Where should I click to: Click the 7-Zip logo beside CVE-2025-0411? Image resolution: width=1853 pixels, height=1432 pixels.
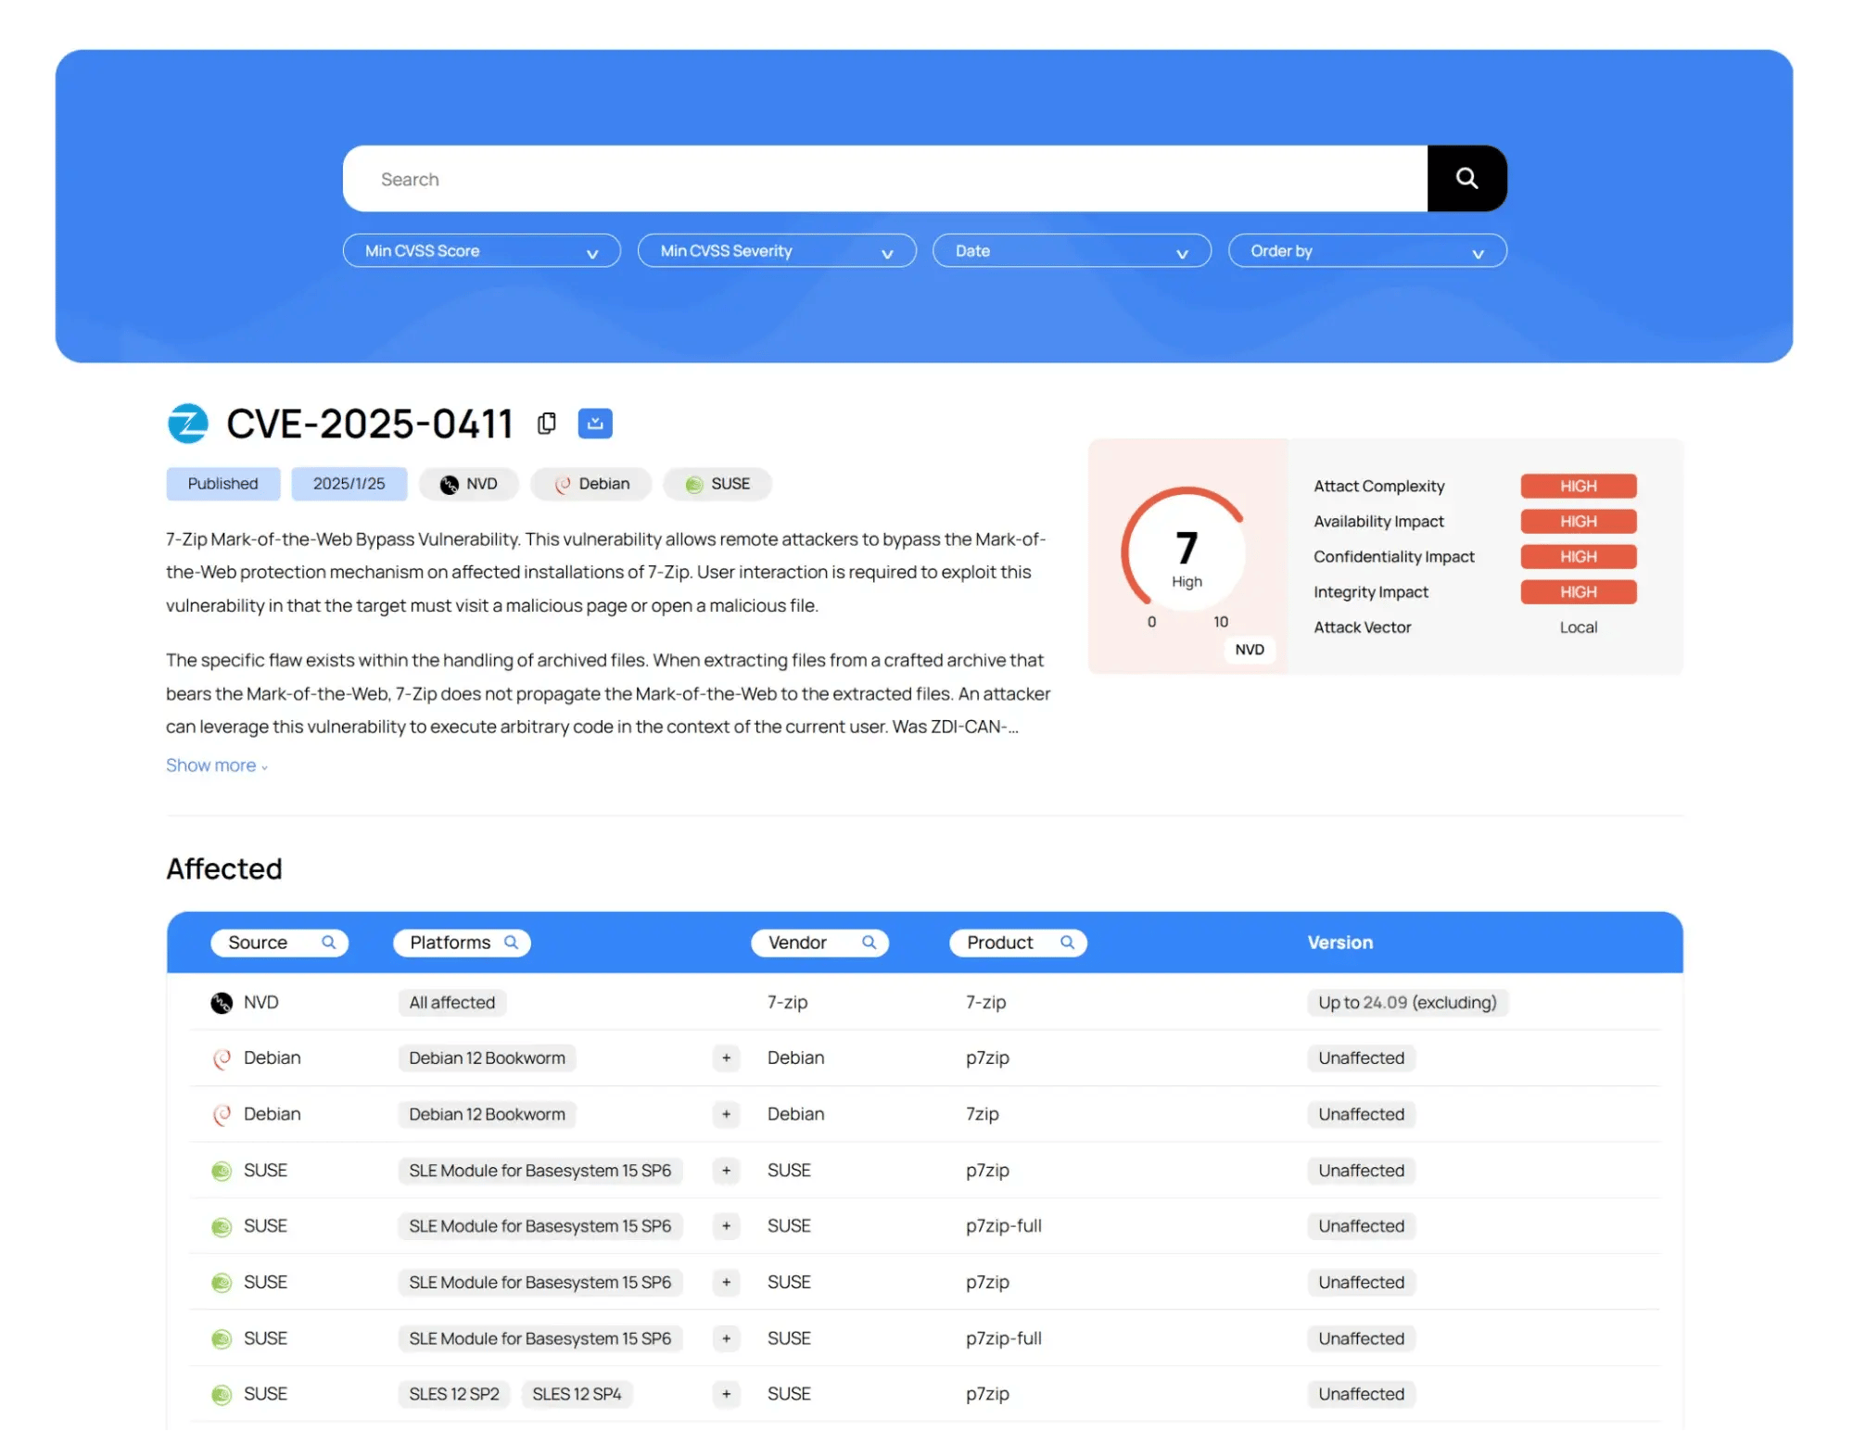pyautogui.click(x=188, y=424)
